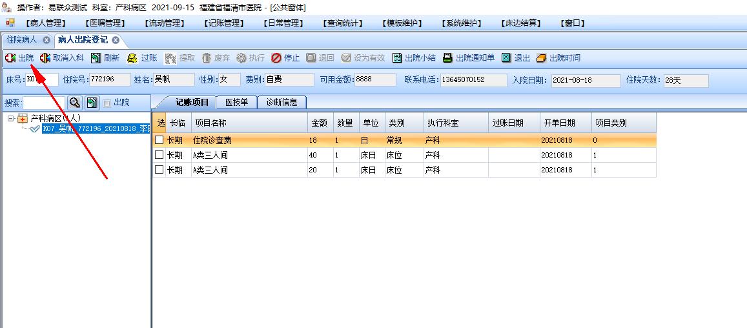
Task: Click the 退出 exit toolbar icon
Action: pyautogui.click(x=506, y=58)
